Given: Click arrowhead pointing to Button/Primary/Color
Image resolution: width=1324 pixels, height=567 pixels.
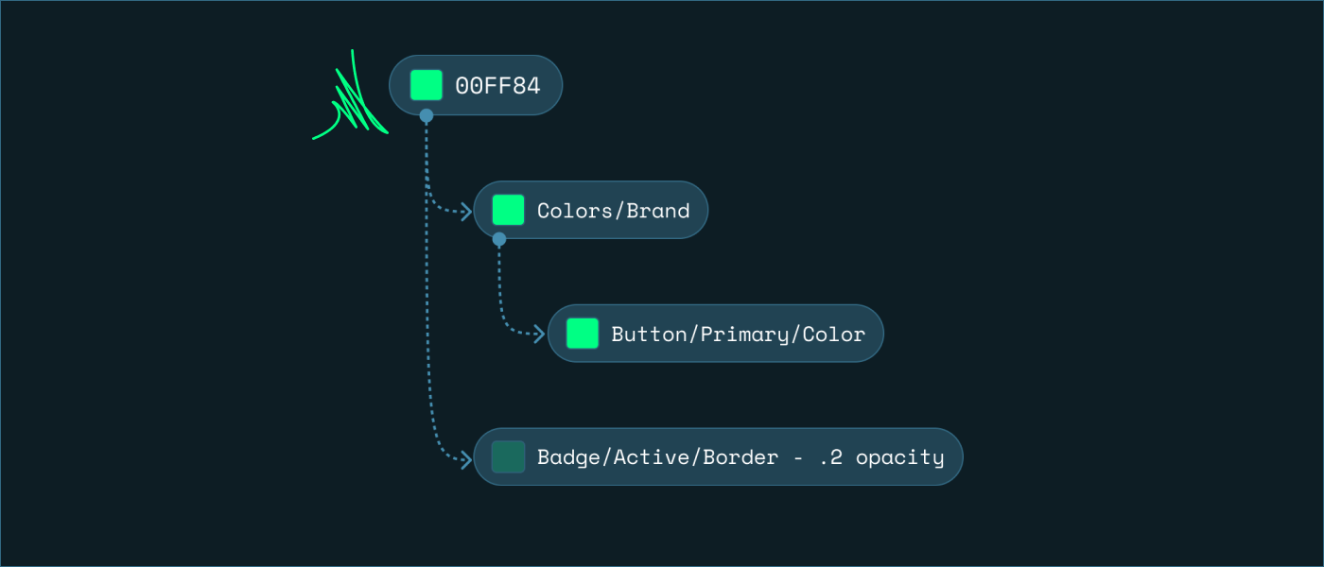Looking at the screenshot, I should 540,334.
